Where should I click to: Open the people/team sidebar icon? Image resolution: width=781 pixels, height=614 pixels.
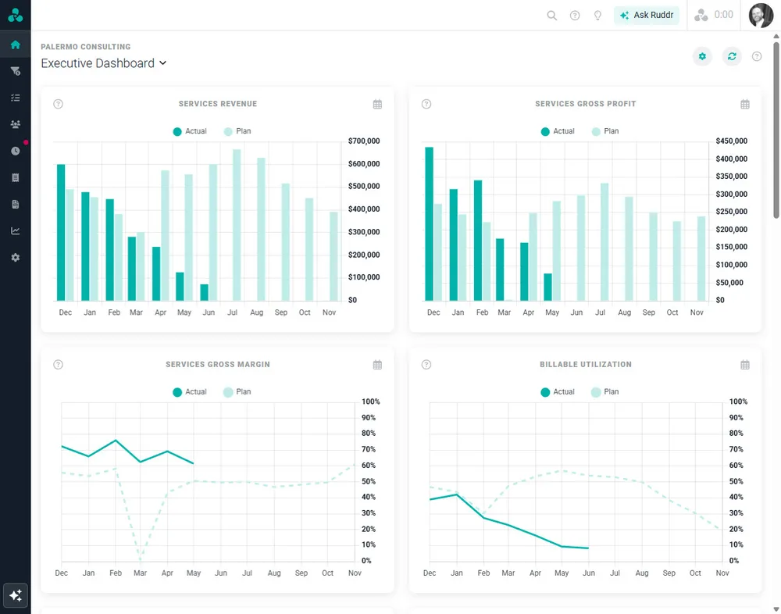pos(16,124)
